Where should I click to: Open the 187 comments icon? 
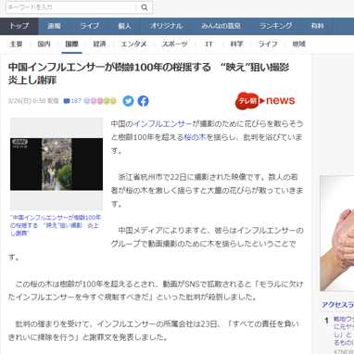[x=72, y=101]
